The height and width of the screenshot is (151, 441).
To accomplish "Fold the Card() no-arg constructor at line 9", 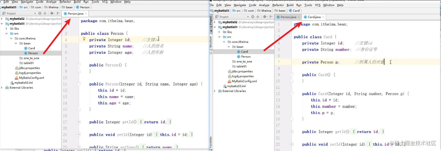I will [x=291, y=75].
